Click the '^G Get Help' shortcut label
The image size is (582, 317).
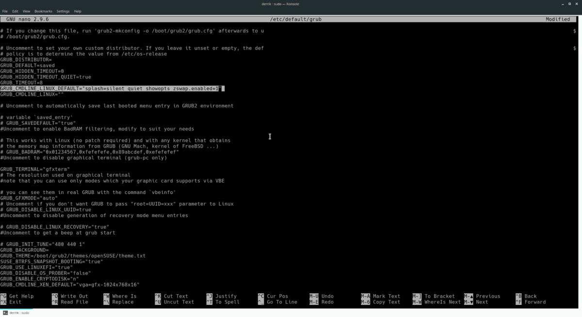click(17, 296)
